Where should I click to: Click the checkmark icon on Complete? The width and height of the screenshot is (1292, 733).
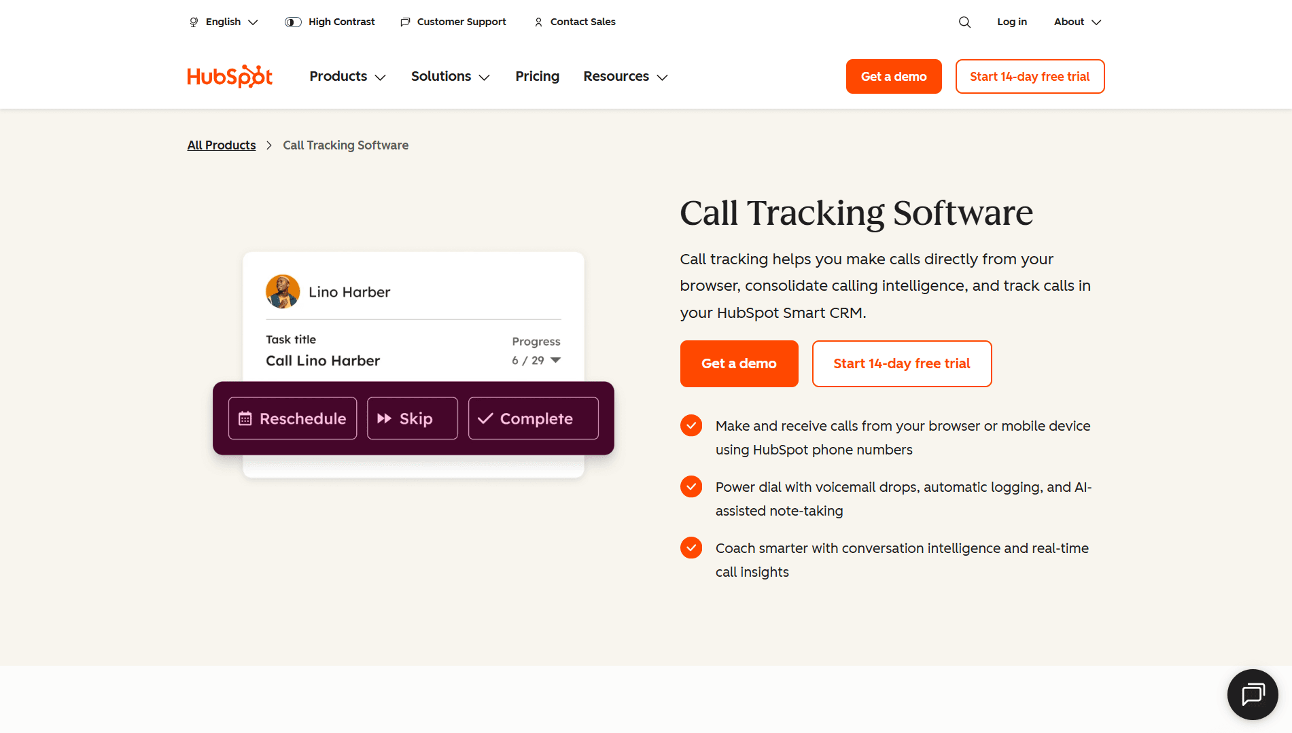click(485, 418)
